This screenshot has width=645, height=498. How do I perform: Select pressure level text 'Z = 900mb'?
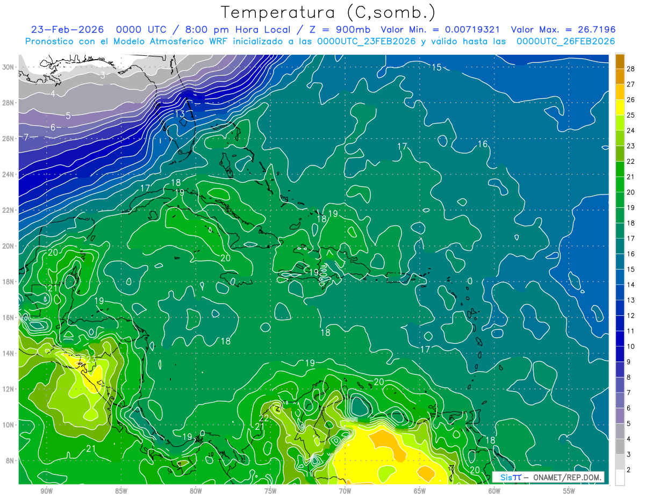click(x=340, y=30)
